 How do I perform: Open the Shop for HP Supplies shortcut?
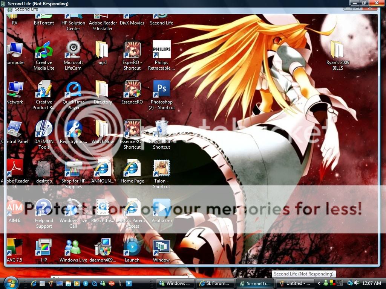(x=74, y=175)
